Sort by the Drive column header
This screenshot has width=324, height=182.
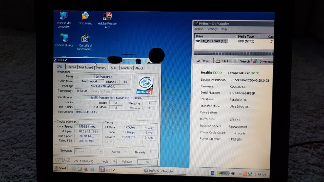click(215, 36)
